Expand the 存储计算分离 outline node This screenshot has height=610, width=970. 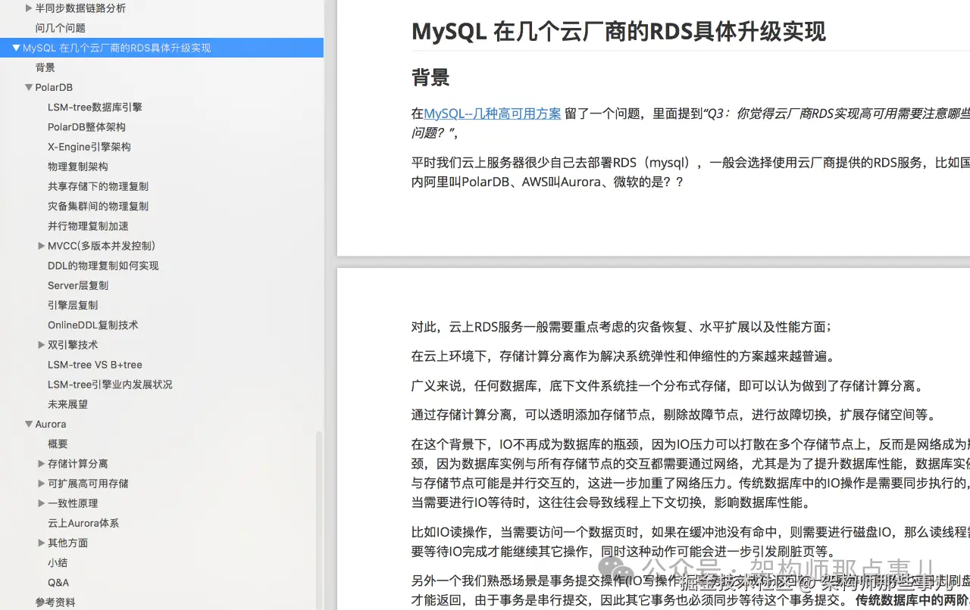(x=41, y=463)
